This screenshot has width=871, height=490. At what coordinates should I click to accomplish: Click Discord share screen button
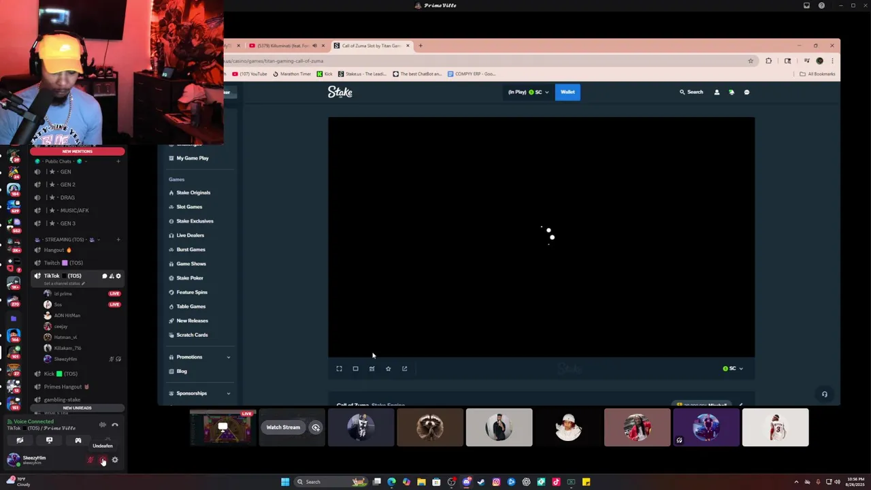pos(49,440)
